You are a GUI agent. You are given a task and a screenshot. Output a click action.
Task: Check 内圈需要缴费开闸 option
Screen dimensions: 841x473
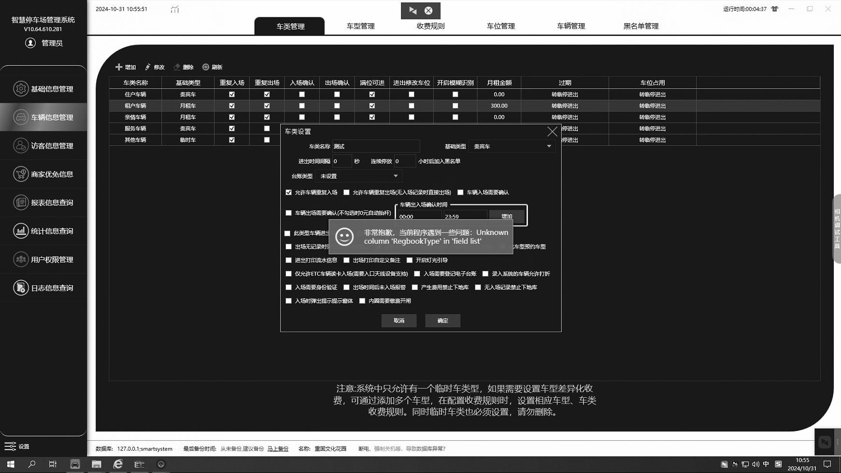click(x=362, y=301)
